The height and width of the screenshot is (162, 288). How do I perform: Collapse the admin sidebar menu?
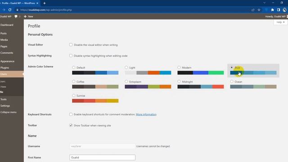pos(9,112)
